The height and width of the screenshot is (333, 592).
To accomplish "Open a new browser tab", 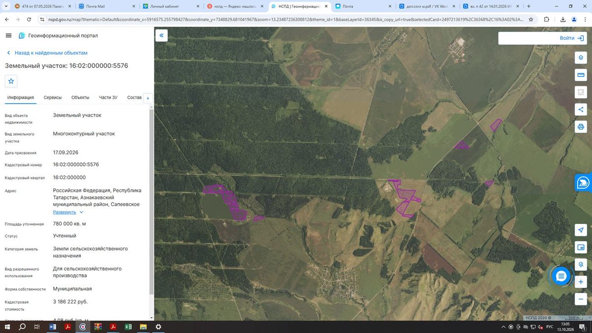I will tap(529, 6).
